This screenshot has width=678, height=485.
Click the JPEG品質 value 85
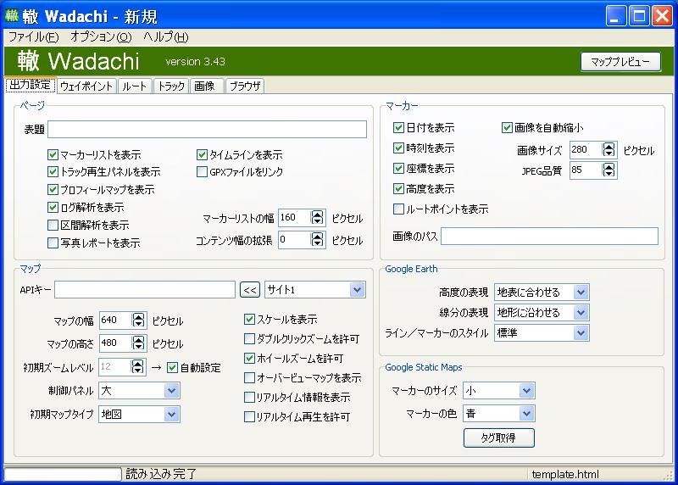coord(577,170)
